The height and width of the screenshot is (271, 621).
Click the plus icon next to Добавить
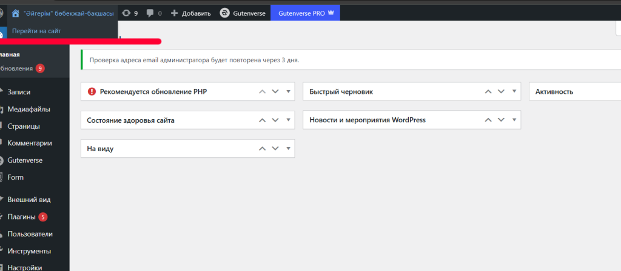click(x=175, y=13)
